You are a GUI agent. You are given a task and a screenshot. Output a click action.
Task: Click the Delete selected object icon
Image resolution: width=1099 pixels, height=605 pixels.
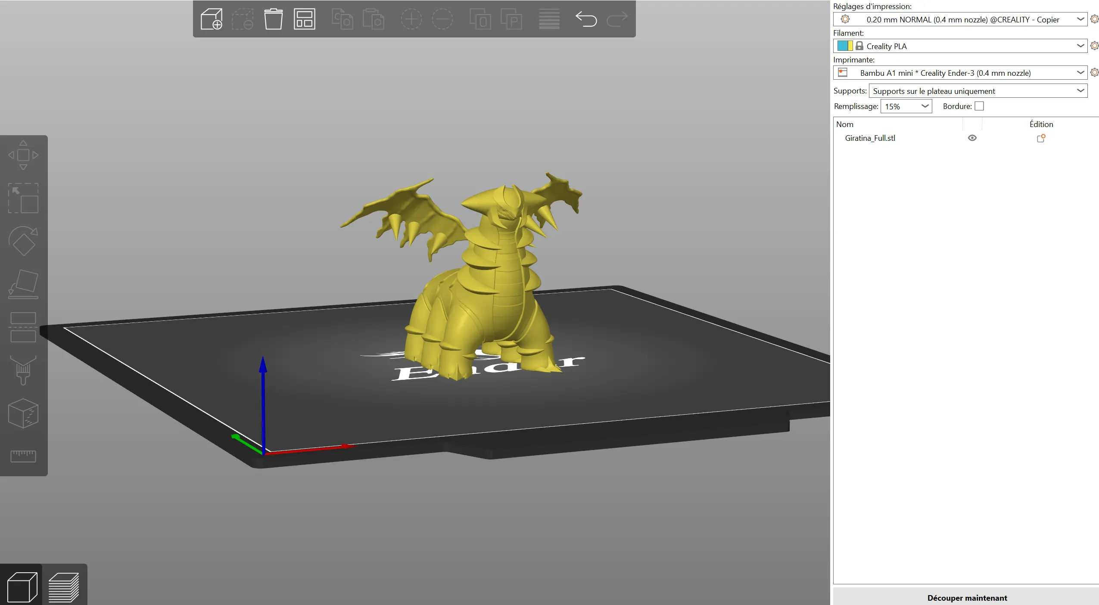click(243, 19)
